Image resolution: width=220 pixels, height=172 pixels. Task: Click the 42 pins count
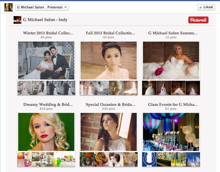coord(109,37)
